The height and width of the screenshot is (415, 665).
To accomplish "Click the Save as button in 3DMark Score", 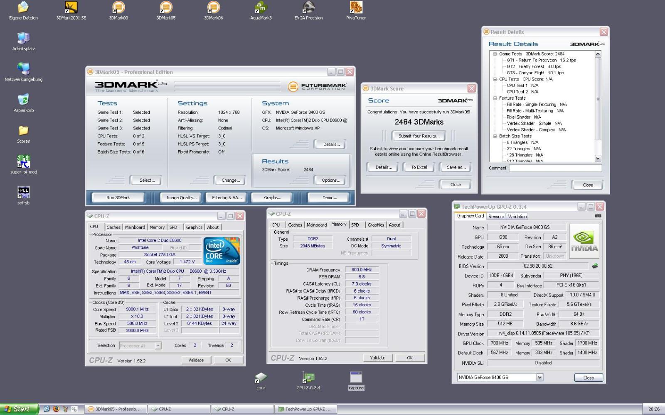I will click(456, 167).
